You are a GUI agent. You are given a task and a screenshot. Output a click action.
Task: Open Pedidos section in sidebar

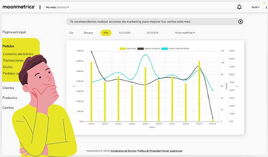coord(8,46)
